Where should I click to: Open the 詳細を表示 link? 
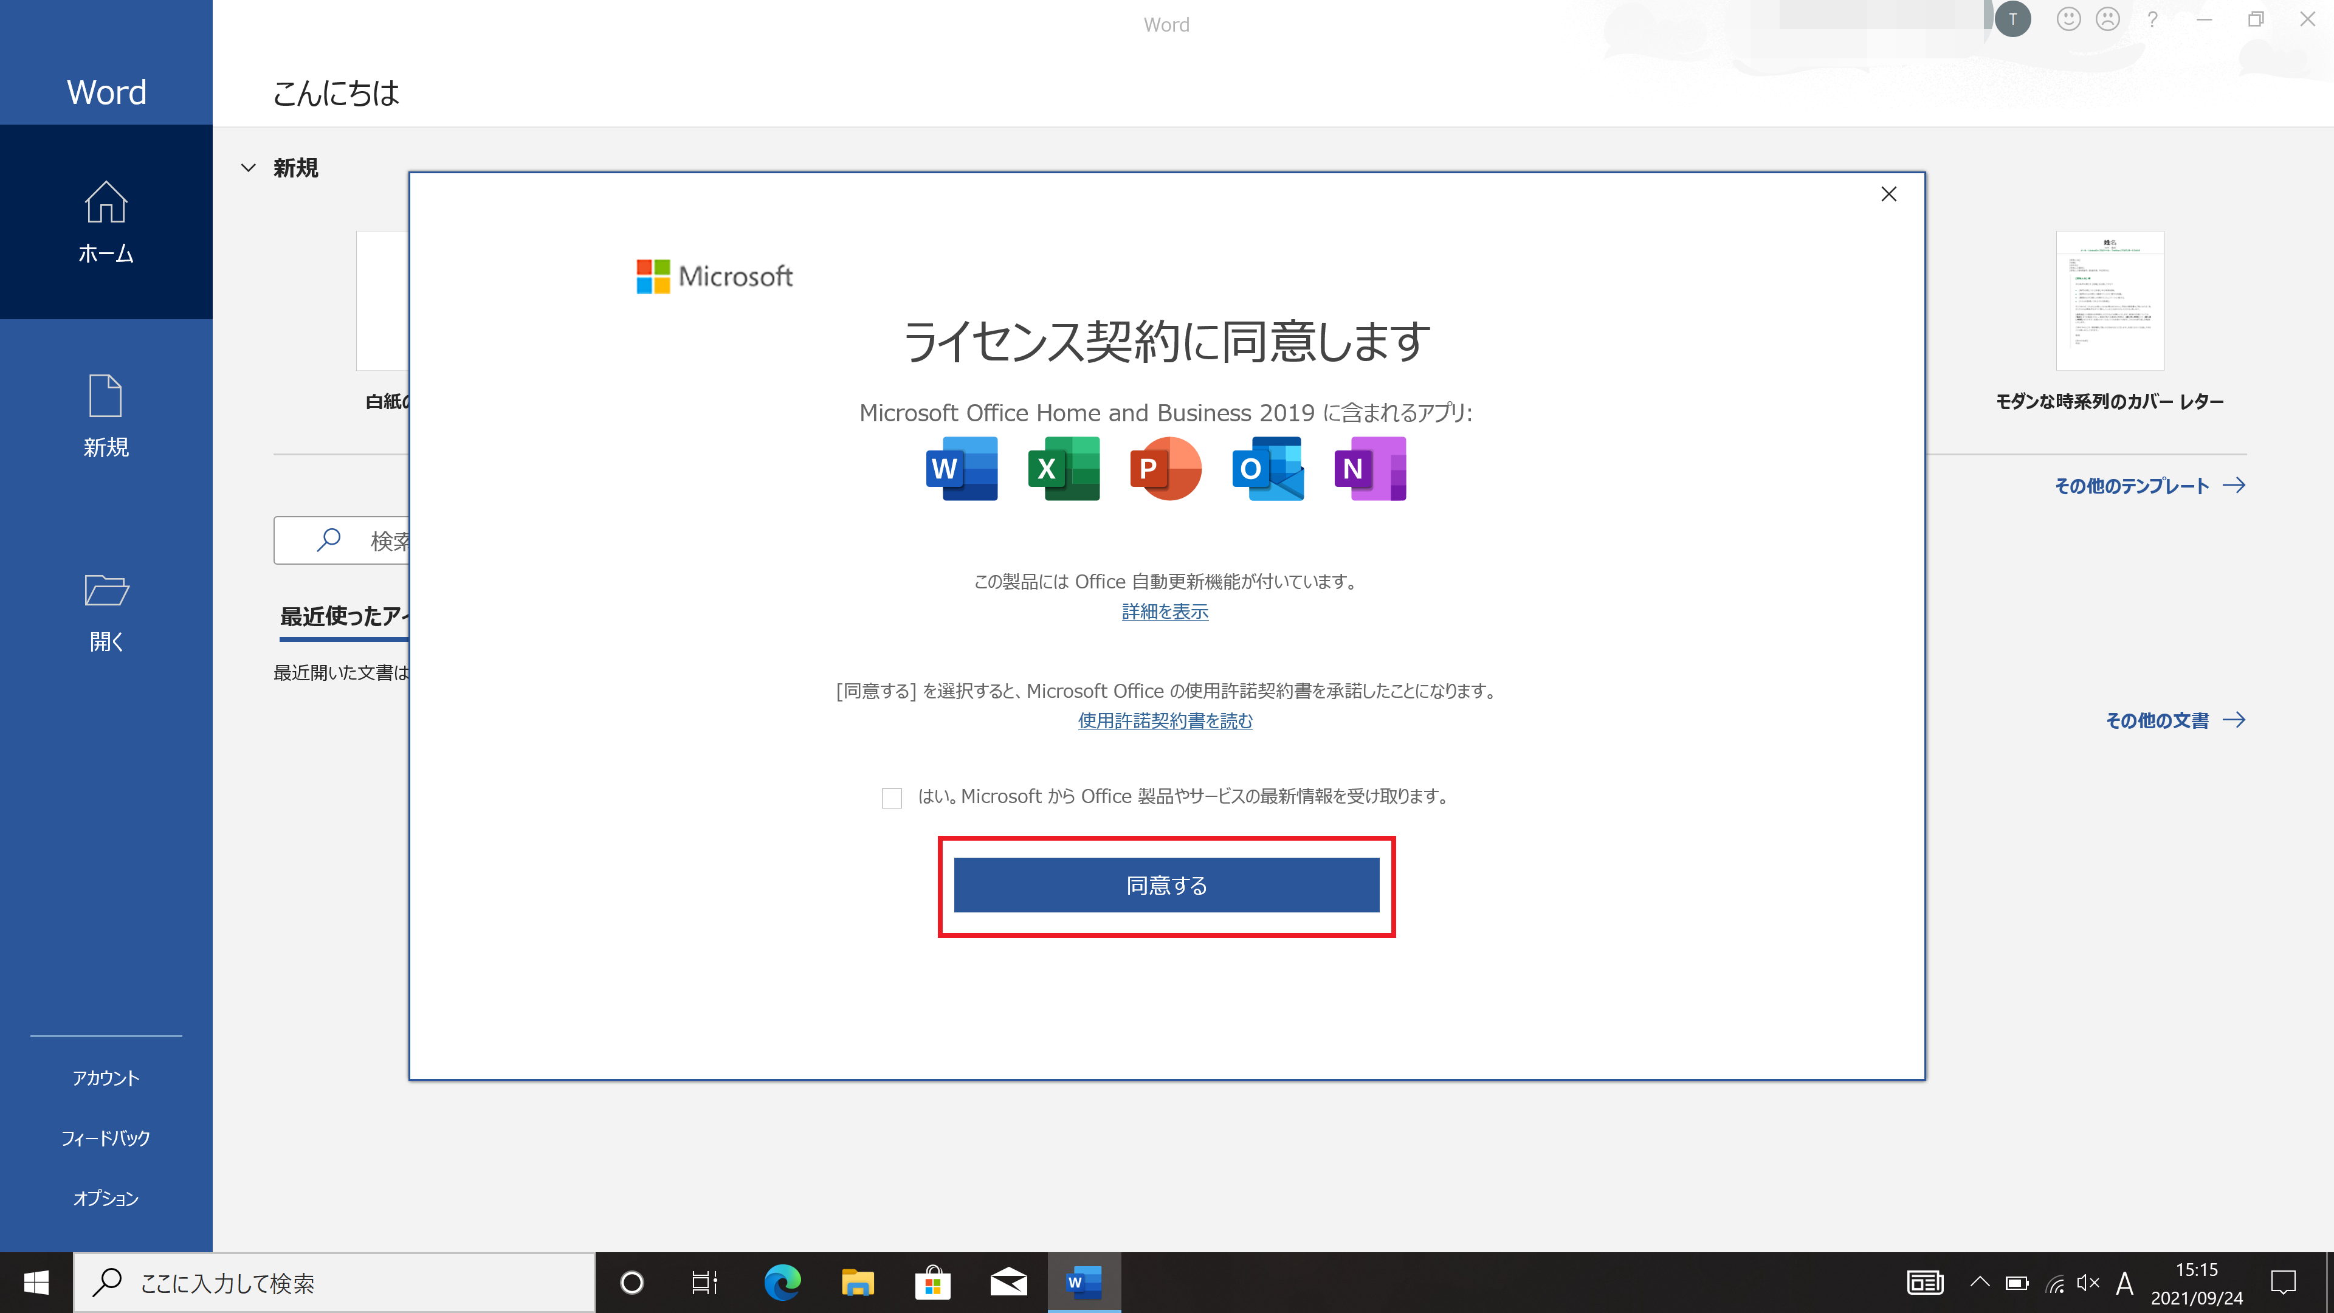[x=1165, y=612]
